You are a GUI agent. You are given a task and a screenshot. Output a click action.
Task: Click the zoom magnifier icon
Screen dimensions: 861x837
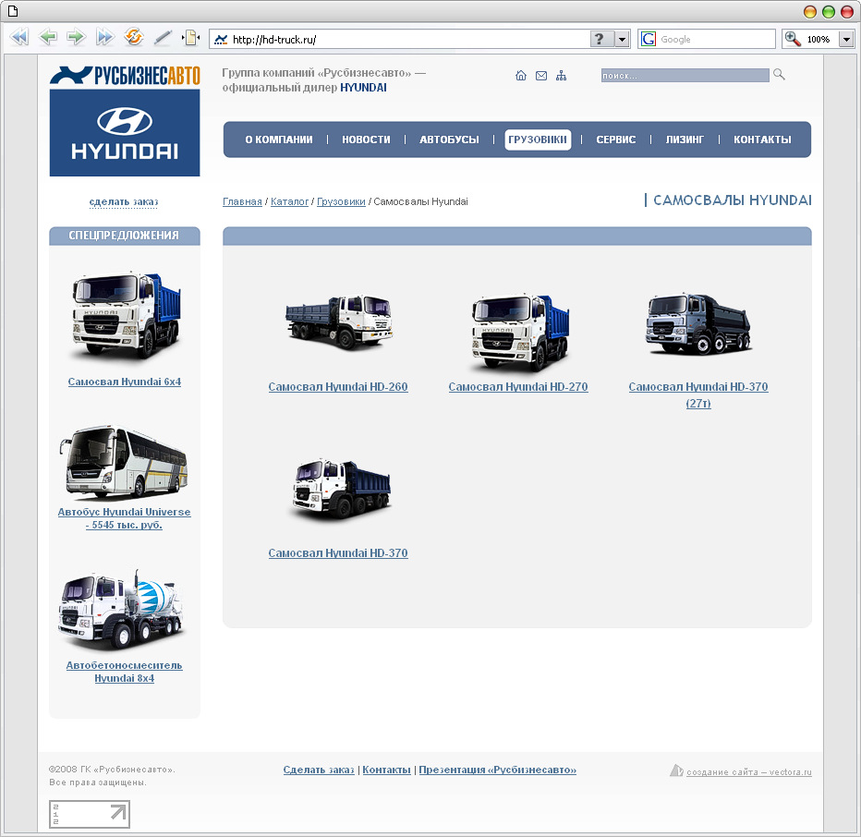[x=793, y=39]
